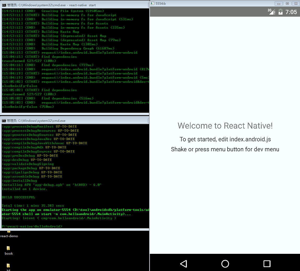Click the Welcome to React Native! heading
300x271 pixels.
pos(225,126)
